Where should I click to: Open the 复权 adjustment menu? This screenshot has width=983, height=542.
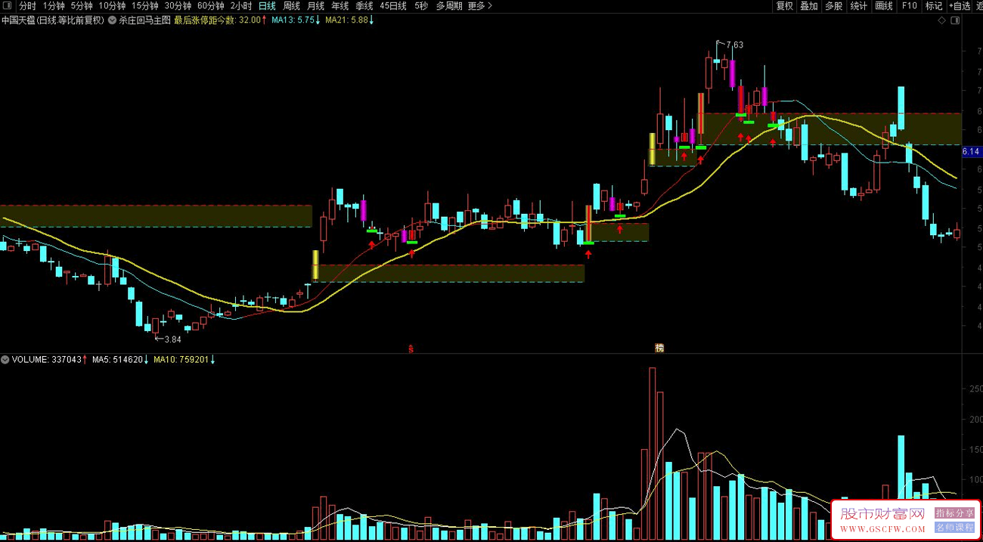785,6
